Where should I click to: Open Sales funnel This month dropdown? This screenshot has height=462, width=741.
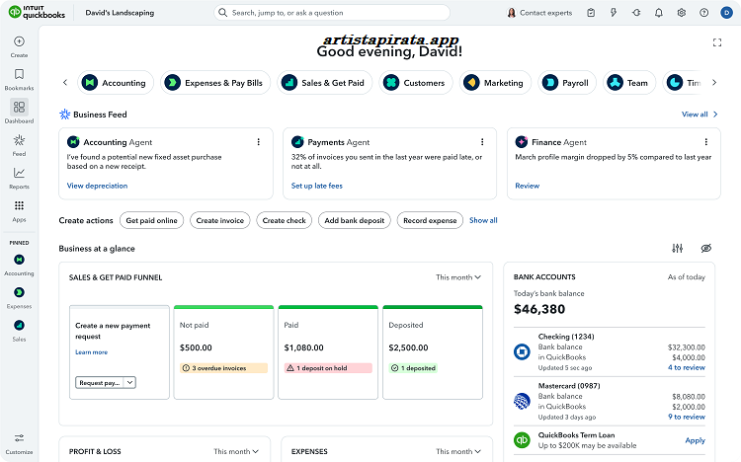click(458, 277)
